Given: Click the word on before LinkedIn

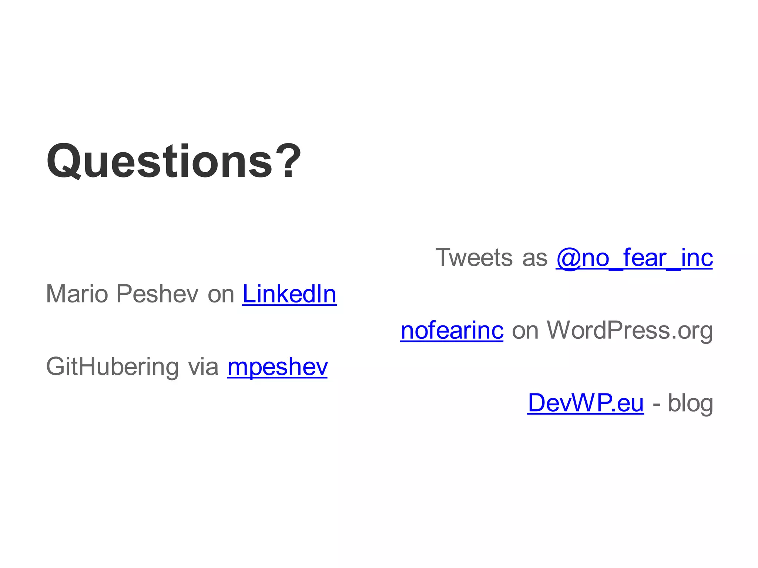Looking at the screenshot, I should (221, 295).
